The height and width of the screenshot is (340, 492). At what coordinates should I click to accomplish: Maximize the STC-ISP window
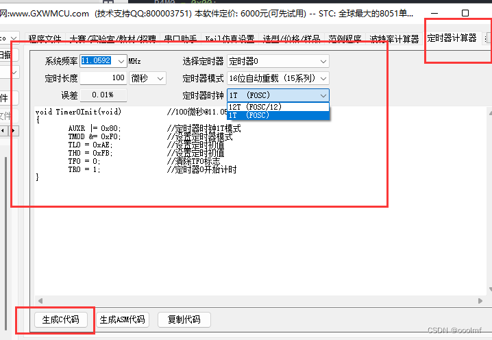tap(465, 13)
